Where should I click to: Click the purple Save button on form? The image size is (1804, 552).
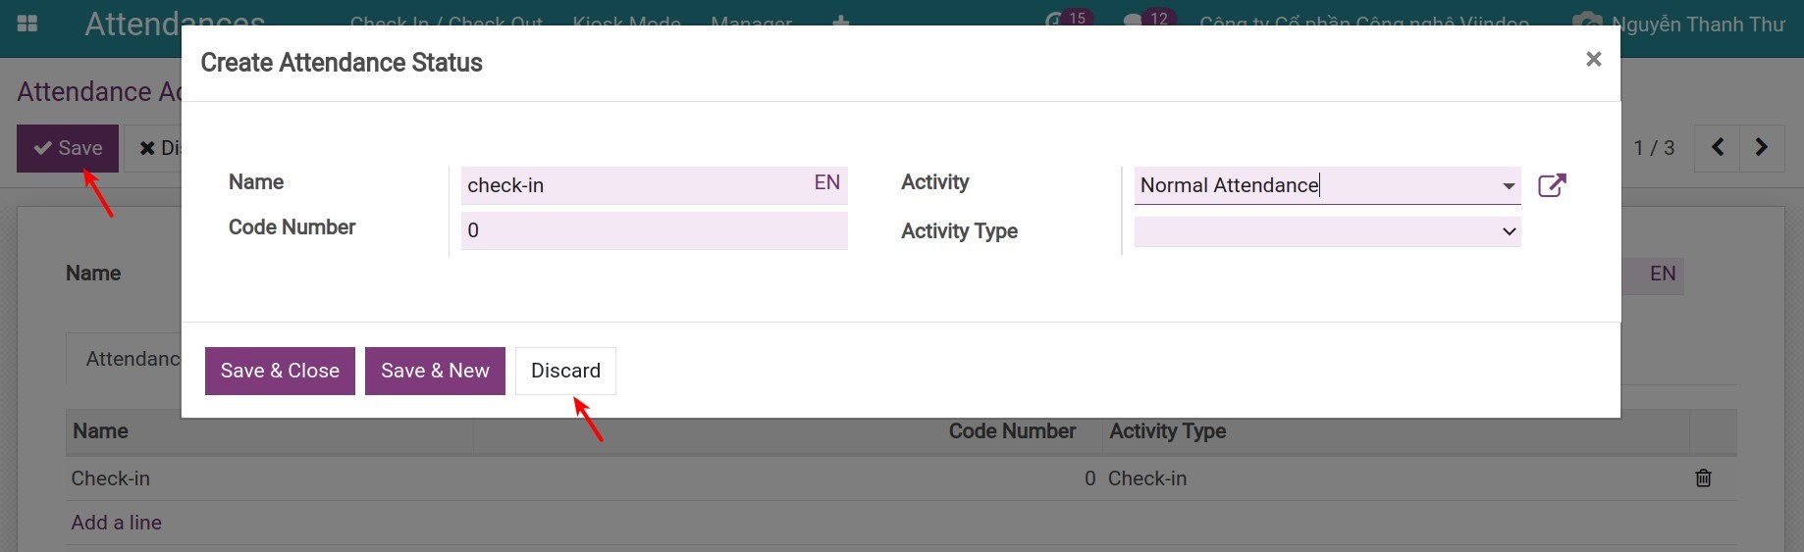tap(68, 148)
